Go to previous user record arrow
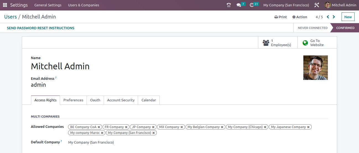359x153 pixels. pyautogui.click(x=328, y=17)
